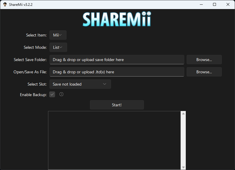Click the .ltd(x) file path input field
The height and width of the screenshot is (170, 235).
(117, 72)
